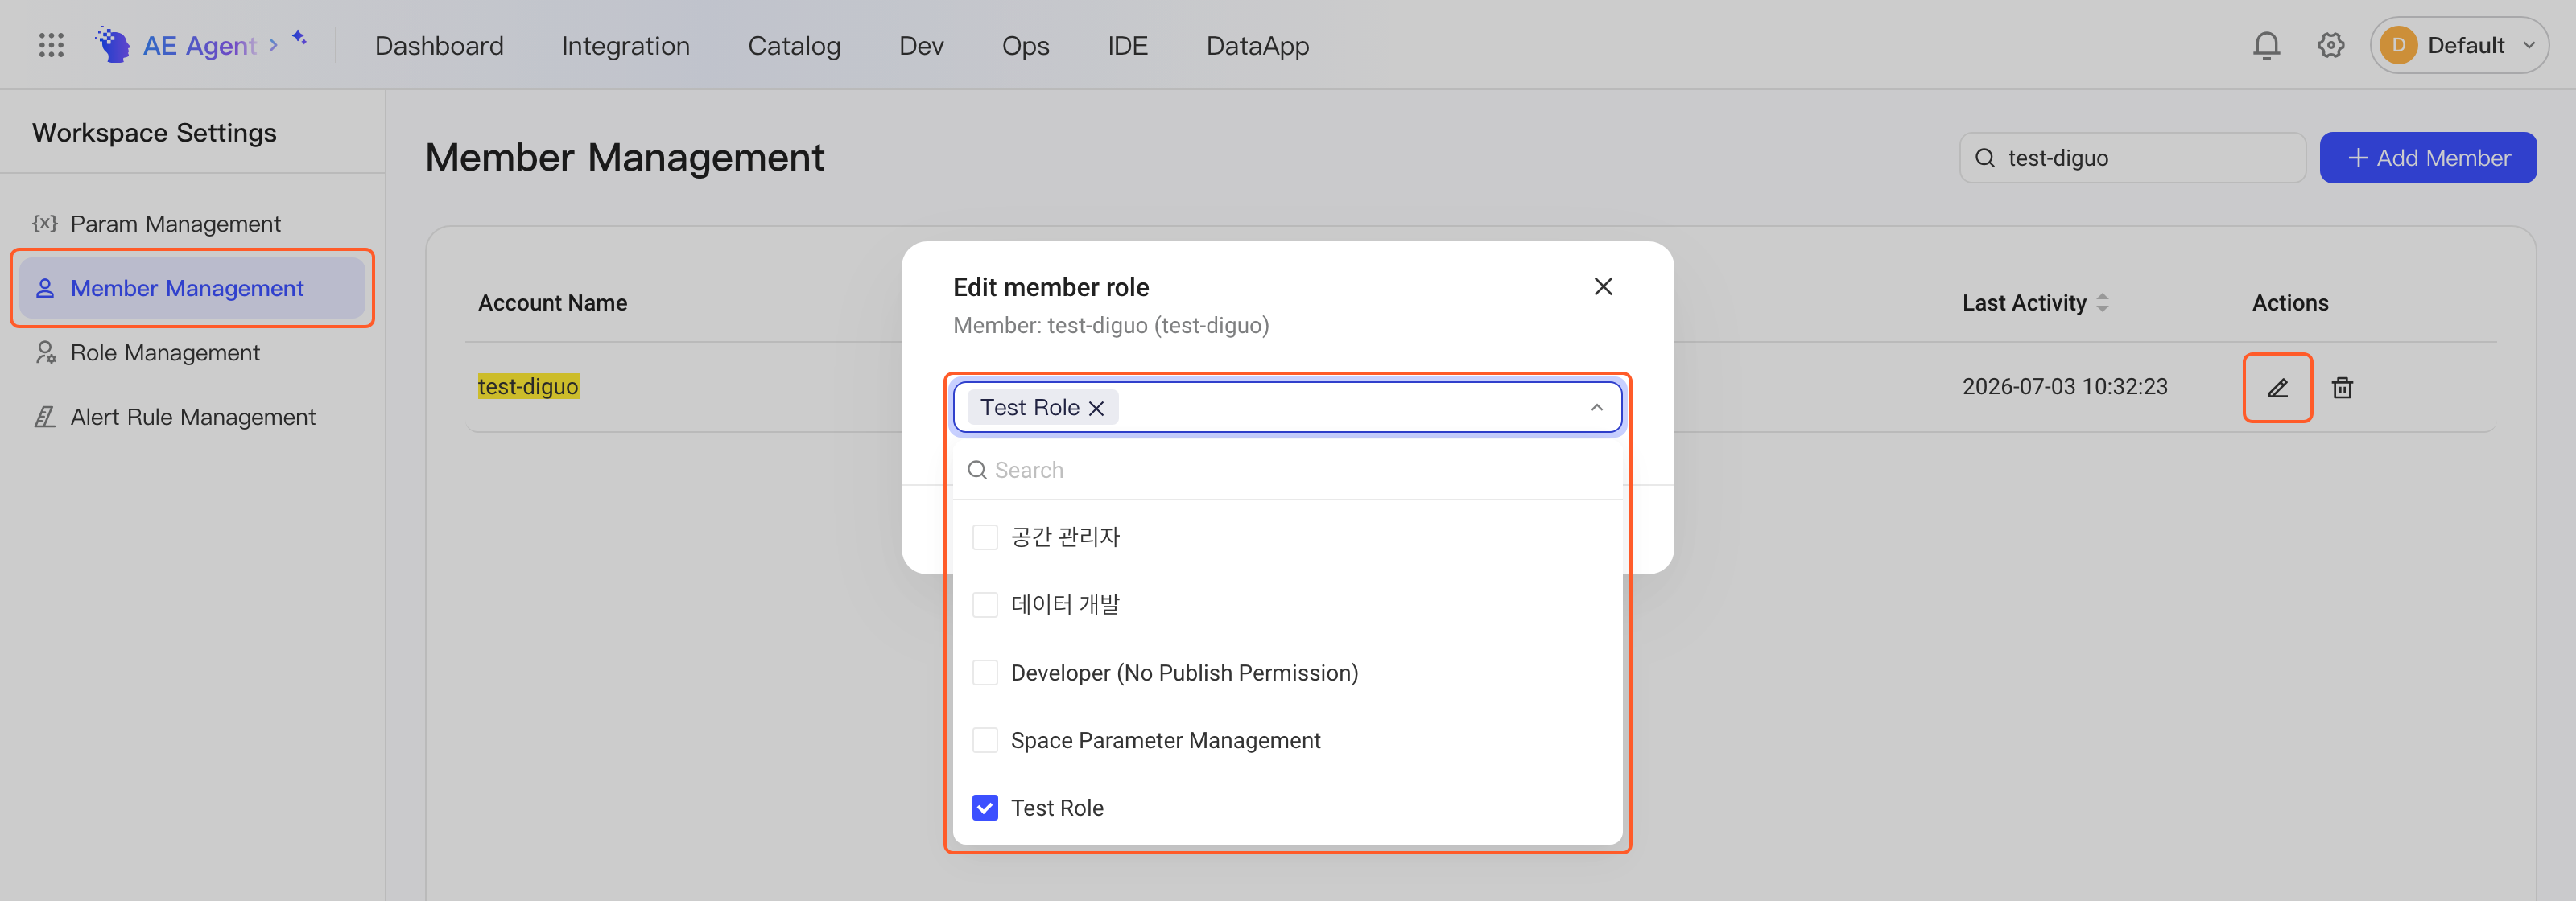Open Param Management in sidebar
This screenshot has height=901, width=2576.
pos(192,224)
